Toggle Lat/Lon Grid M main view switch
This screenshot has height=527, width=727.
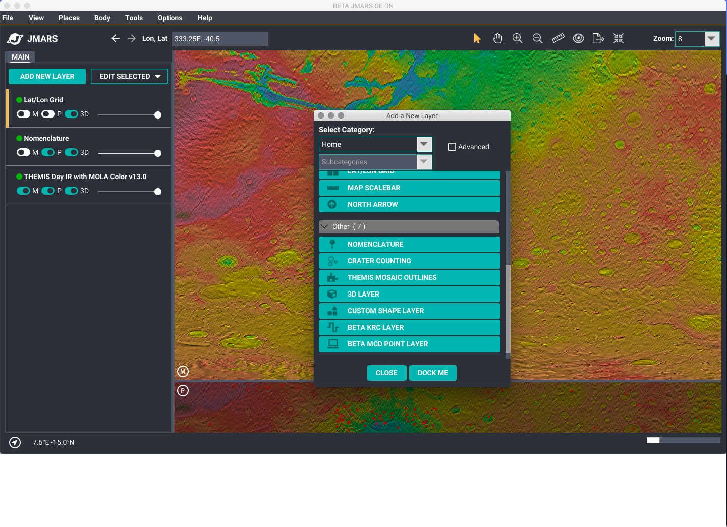[x=23, y=114]
